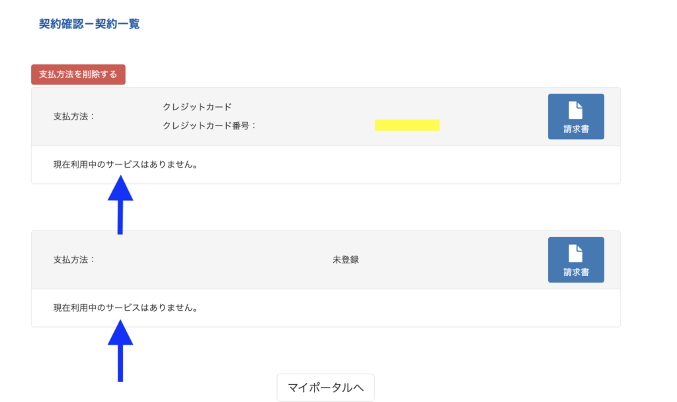Viewport: 677px width, 402px height.
Task: Click the first 支払方法： label
Action: [x=74, y=116]
